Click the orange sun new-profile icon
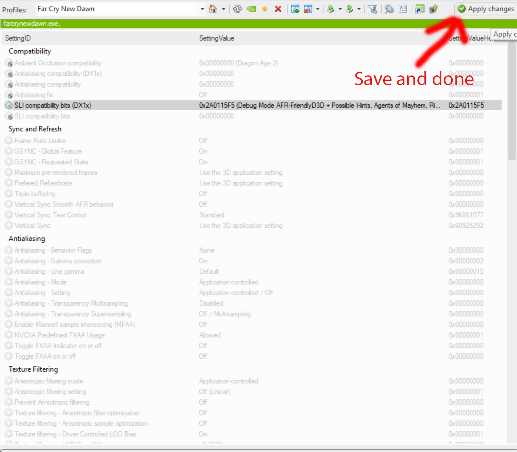Viewport: 517px width, 452px height. (x=265, y=9)
